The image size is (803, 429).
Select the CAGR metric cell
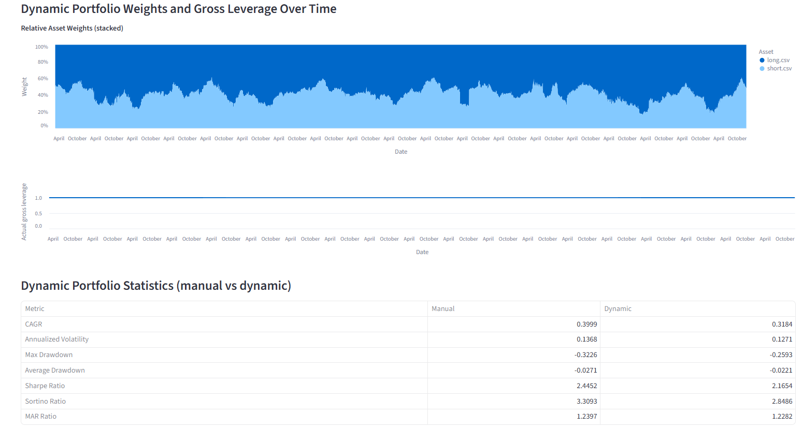click(x=224, y=324)
